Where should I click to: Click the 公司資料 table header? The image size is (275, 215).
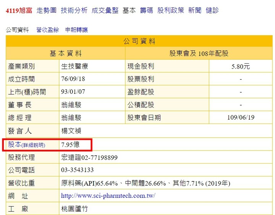(139, 41)
